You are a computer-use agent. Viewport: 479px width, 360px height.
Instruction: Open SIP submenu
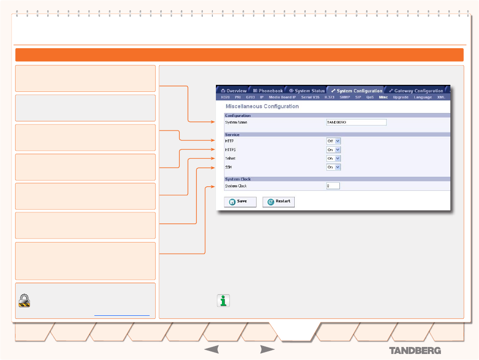[x=358, y=97]
